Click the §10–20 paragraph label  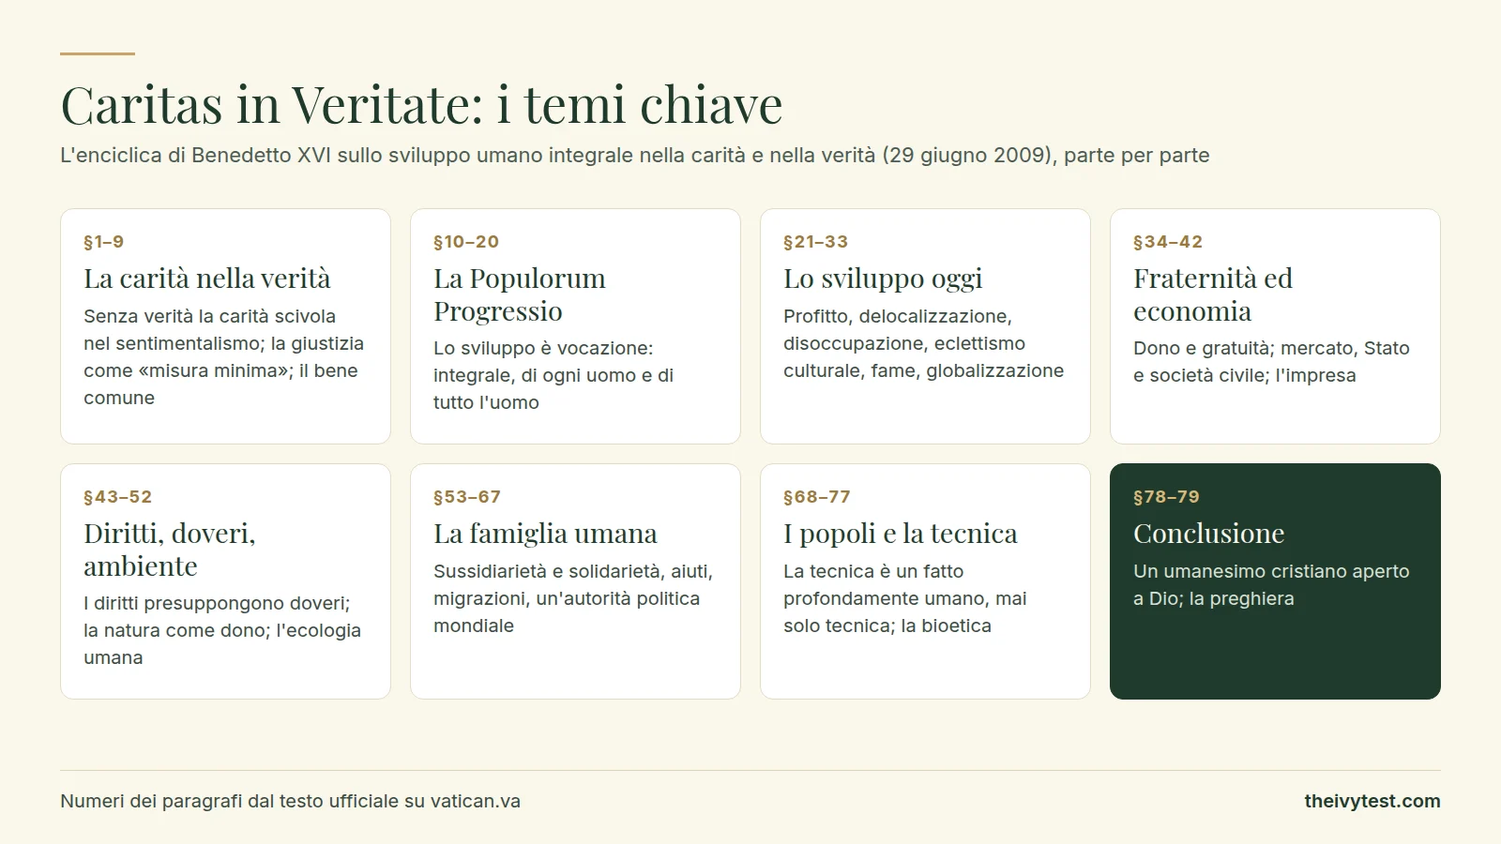[466, 242]
